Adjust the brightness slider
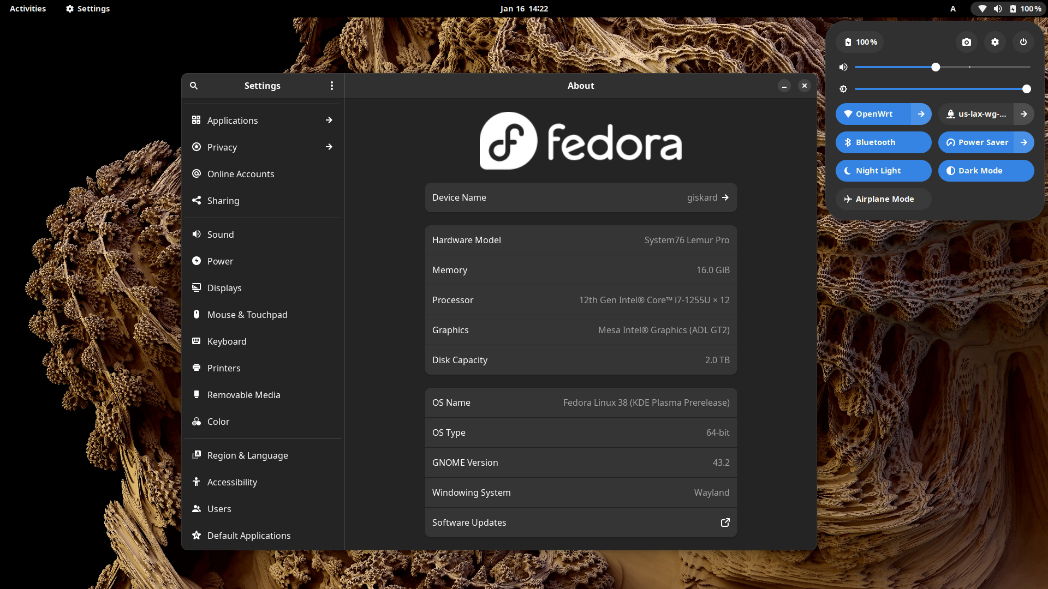The height and width of the screenshot is (589, 1048). 942,89
